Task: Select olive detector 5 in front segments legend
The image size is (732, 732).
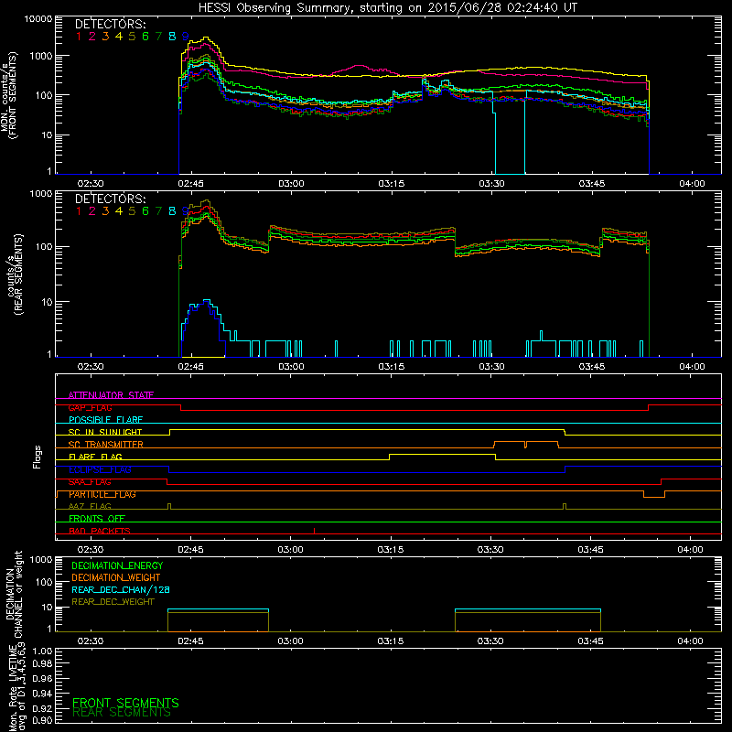Action: (x=132, y=37)
